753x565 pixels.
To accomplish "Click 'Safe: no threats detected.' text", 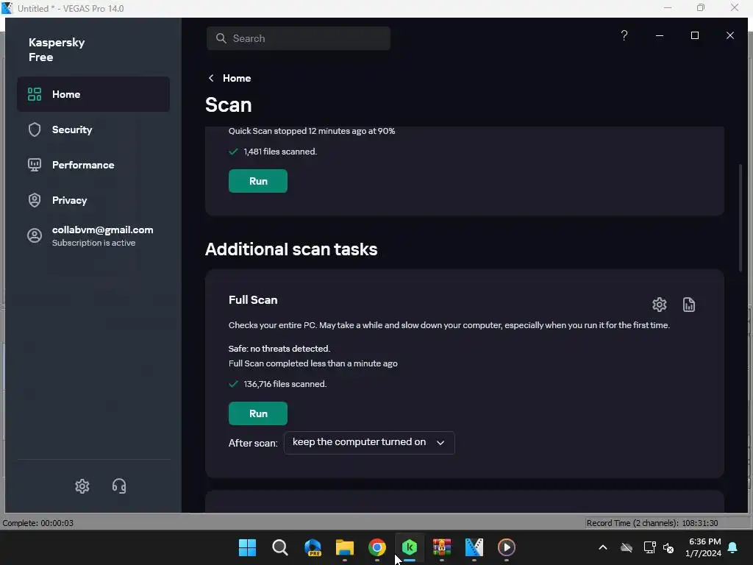I will click(x=279, y=348).
